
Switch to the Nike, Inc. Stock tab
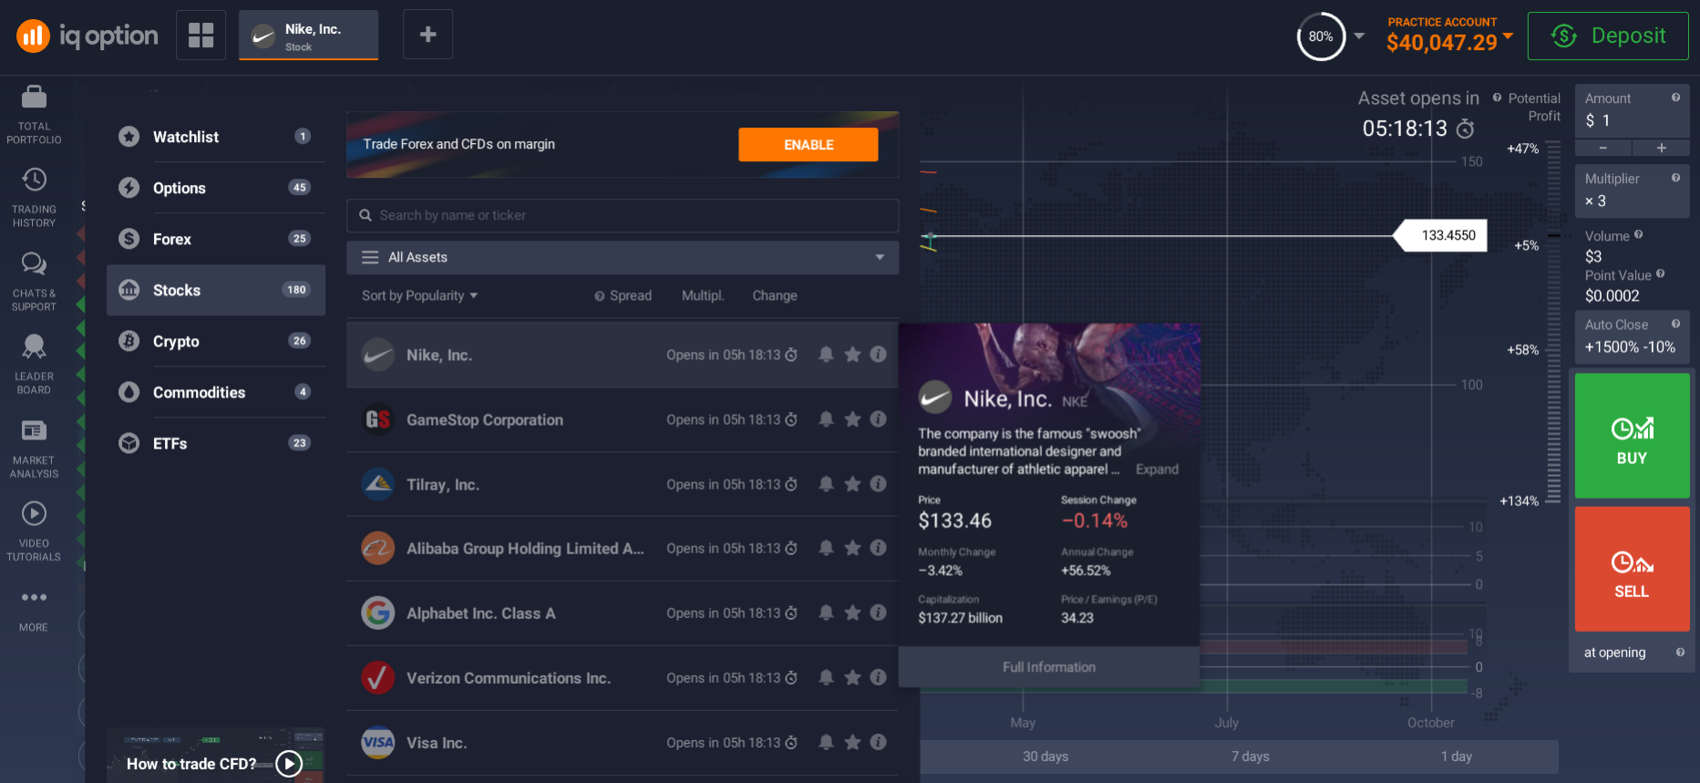click(308, 36)
